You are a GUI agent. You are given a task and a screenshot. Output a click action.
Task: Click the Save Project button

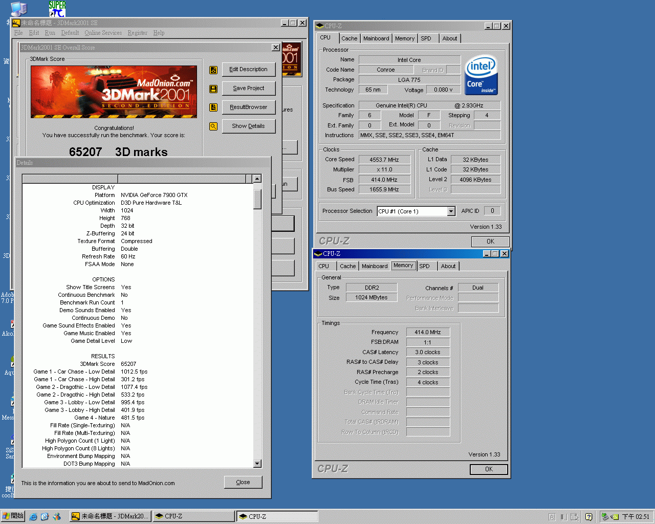[249, 89]
